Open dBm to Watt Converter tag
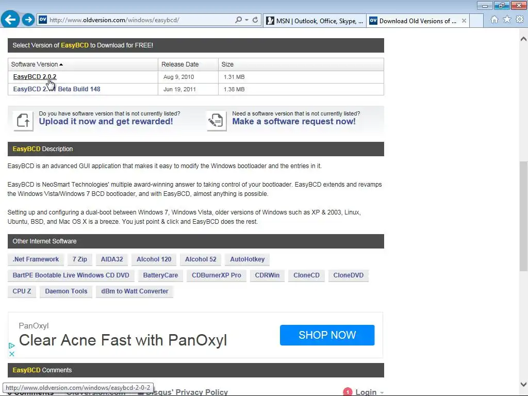Screen dimensions: 528x396 coord(135,291)
